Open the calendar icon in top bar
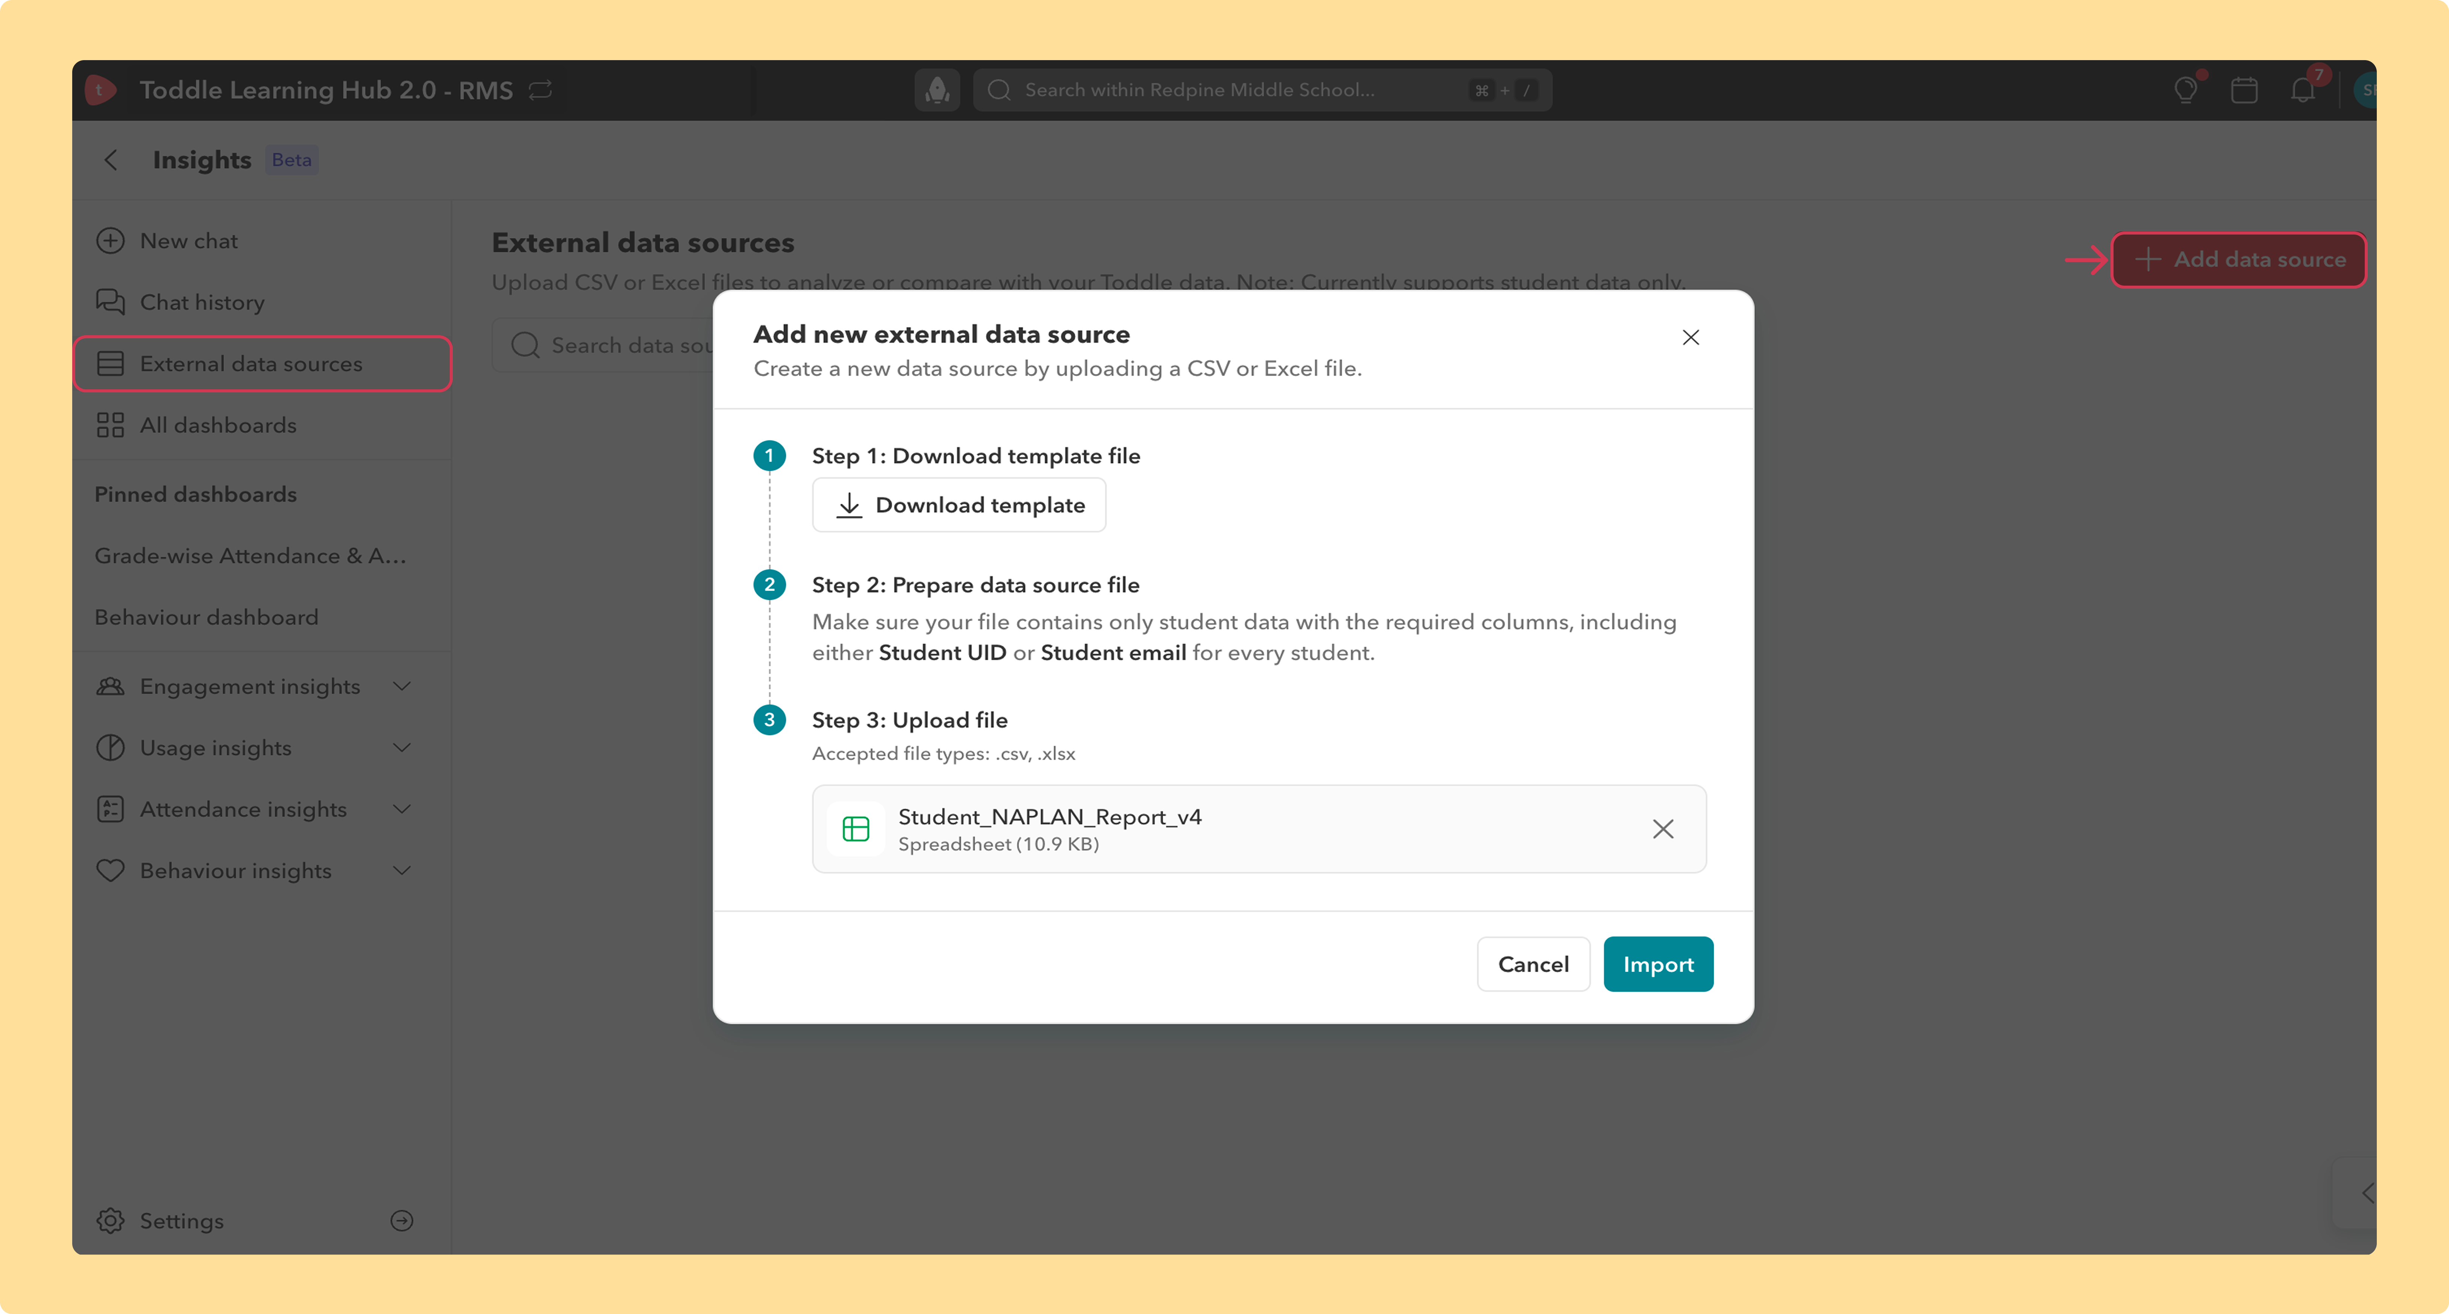 (2244, 90)
